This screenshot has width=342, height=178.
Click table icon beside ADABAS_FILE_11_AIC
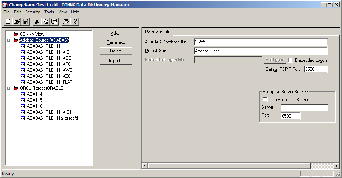[x=23, y=52]
